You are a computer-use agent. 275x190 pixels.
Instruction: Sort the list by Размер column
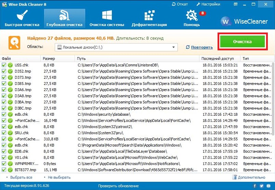click(57, 59)
